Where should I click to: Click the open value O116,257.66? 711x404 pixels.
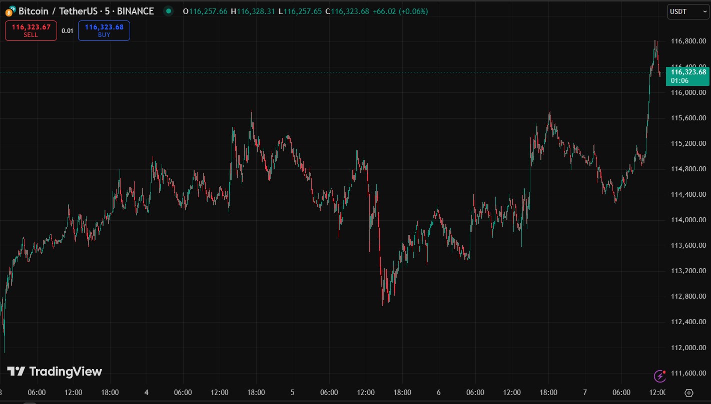click(205, 11)
